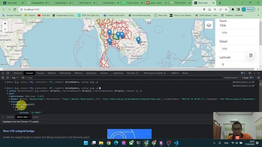The image size is (262, 147).
Task: Open a new browser tab
Action: coord(220,3)
